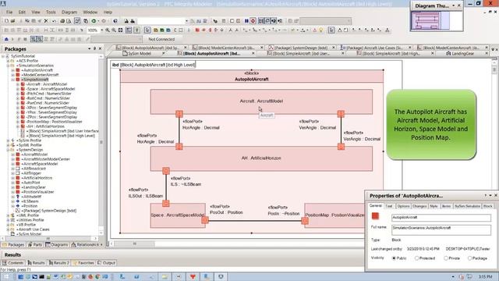This screenshot has width=499, height=281.
Task: Click the red warning triangle toolbar icon
Action: click(315, 30)
